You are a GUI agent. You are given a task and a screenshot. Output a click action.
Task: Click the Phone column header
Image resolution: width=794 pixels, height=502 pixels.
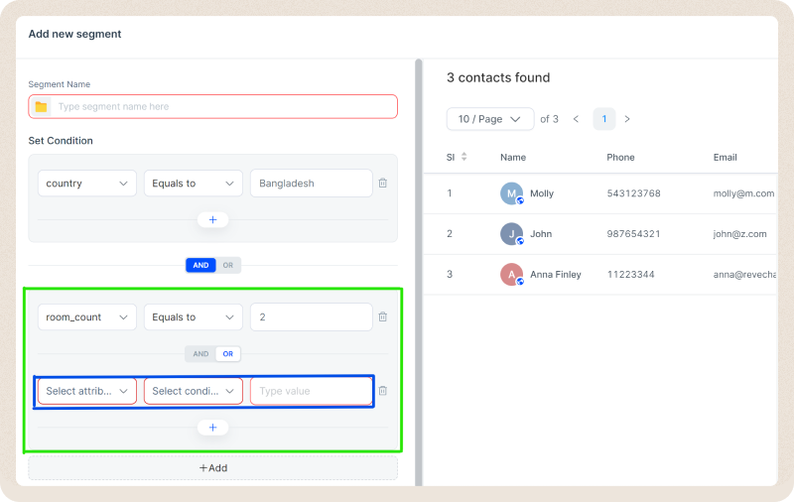point(620,158)
